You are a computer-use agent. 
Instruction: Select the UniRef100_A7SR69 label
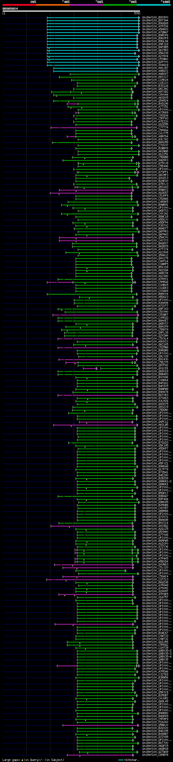click(x=155, y=112)
